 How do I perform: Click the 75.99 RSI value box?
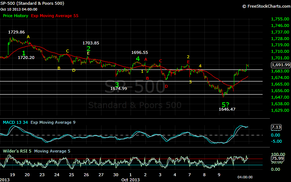click(278, 158)
